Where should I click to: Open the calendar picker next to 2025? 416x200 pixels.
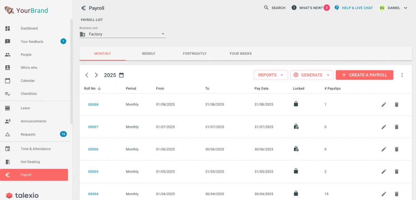click(x=121, y=75)
